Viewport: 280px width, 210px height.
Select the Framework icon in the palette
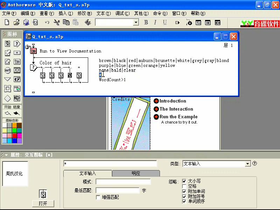[x=7, y=89]
